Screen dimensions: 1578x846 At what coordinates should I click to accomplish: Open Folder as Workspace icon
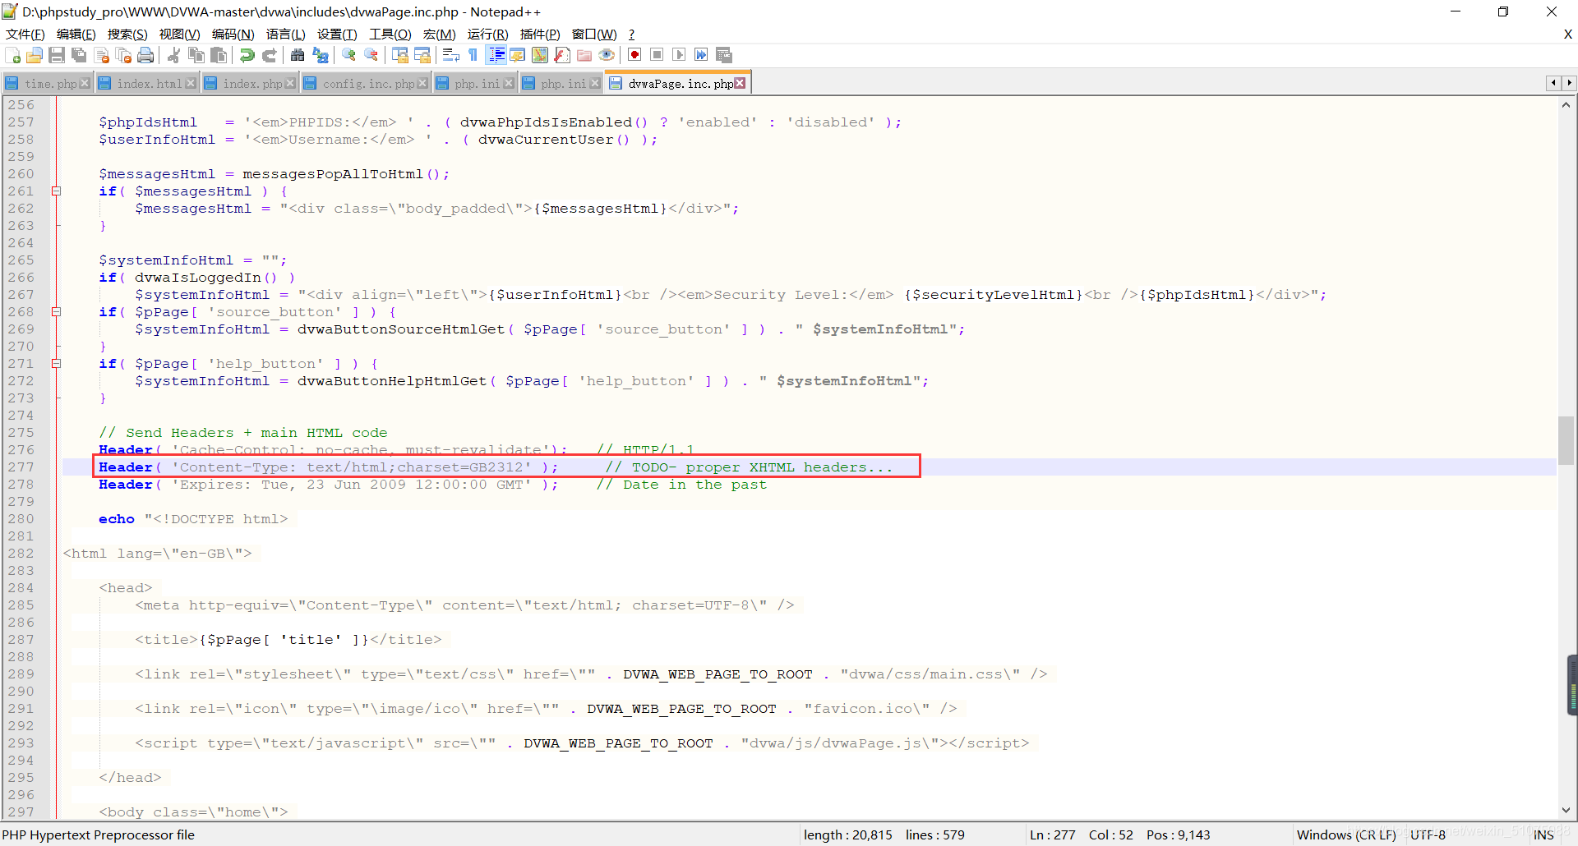584,55
